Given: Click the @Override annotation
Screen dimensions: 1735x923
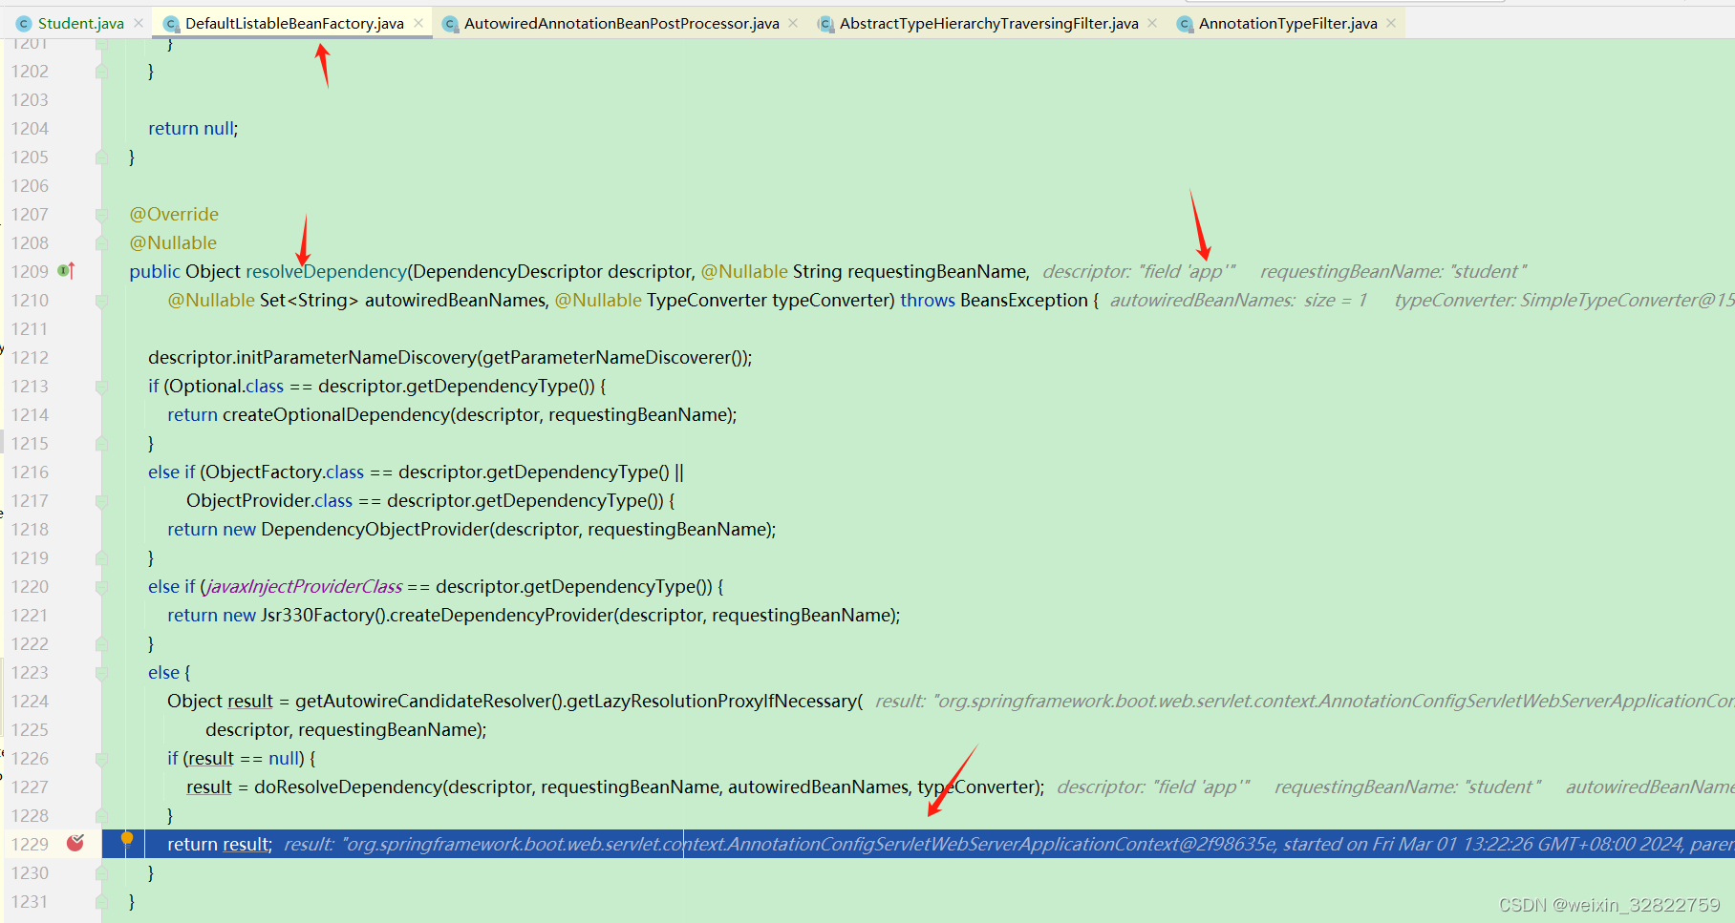Looking at the screenshot, I should 174,214.
